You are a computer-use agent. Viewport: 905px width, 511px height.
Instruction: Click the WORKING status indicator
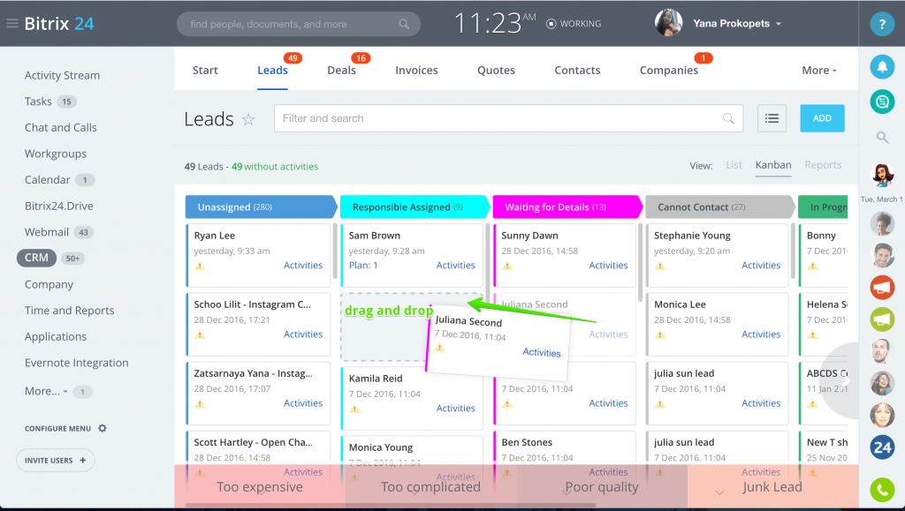coord(574,24)
